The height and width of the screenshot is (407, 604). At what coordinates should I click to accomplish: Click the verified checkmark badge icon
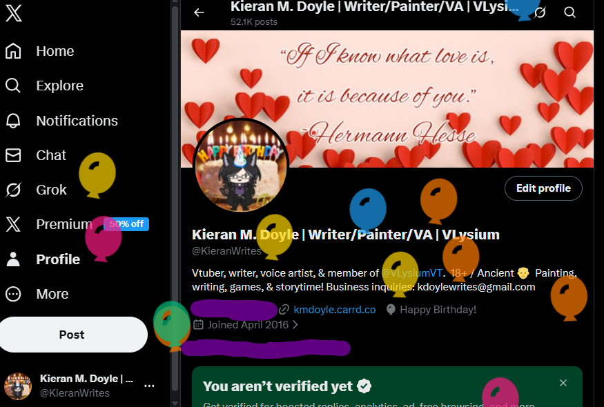(364, 386)
